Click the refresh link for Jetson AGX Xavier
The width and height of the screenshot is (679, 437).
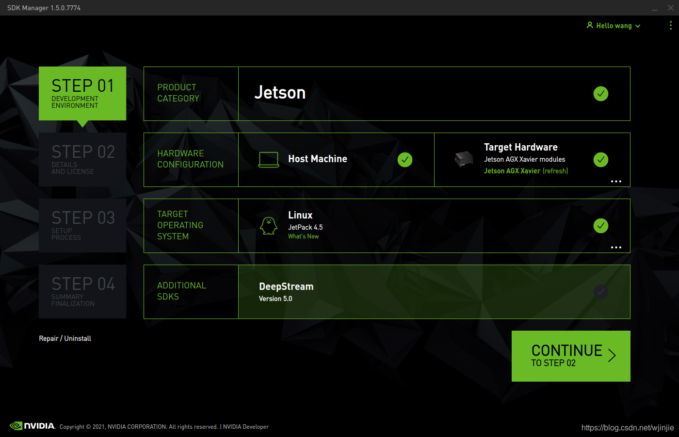[x=555, y=171]
